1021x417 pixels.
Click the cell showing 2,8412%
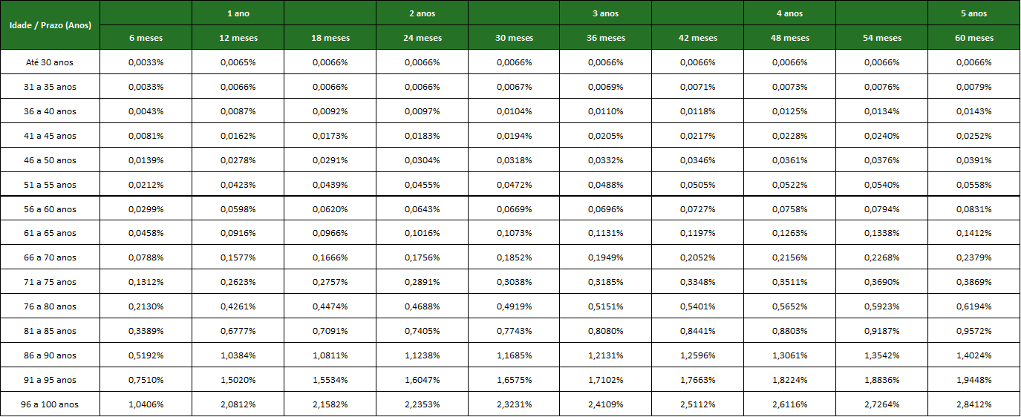coord(973,404)
